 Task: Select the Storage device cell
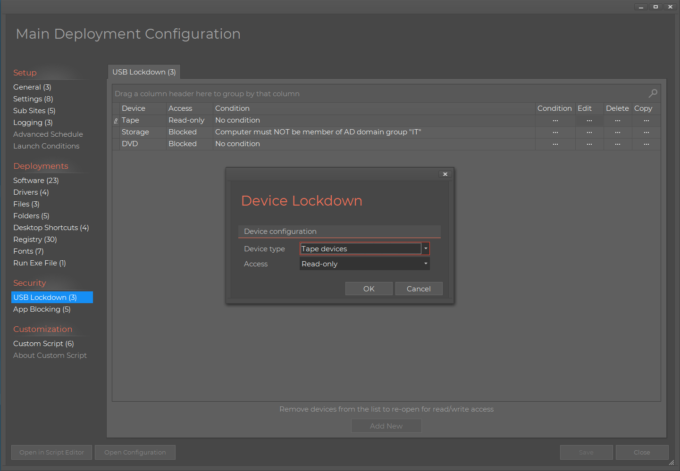[143, 132]
